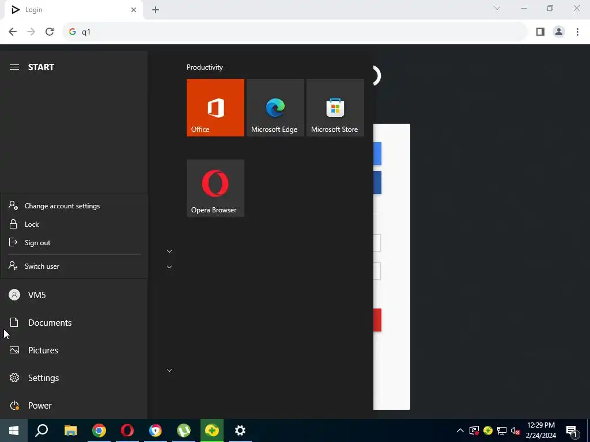Open Chrome tab search chevron

point(497,8)
